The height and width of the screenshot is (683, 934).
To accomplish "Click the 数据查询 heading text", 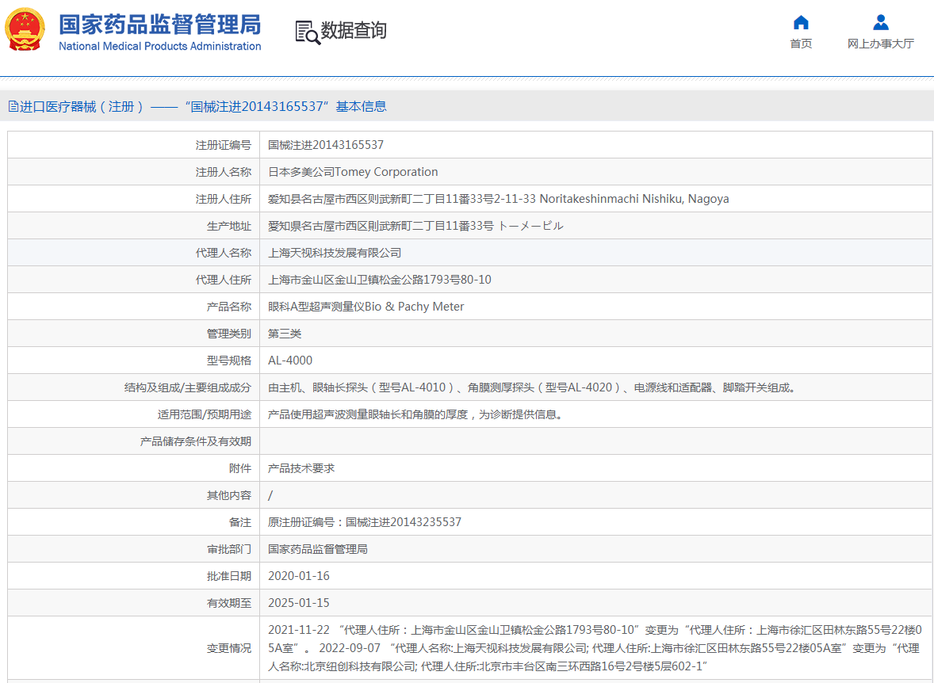I will pyautogui.click(x=354, y=31).
